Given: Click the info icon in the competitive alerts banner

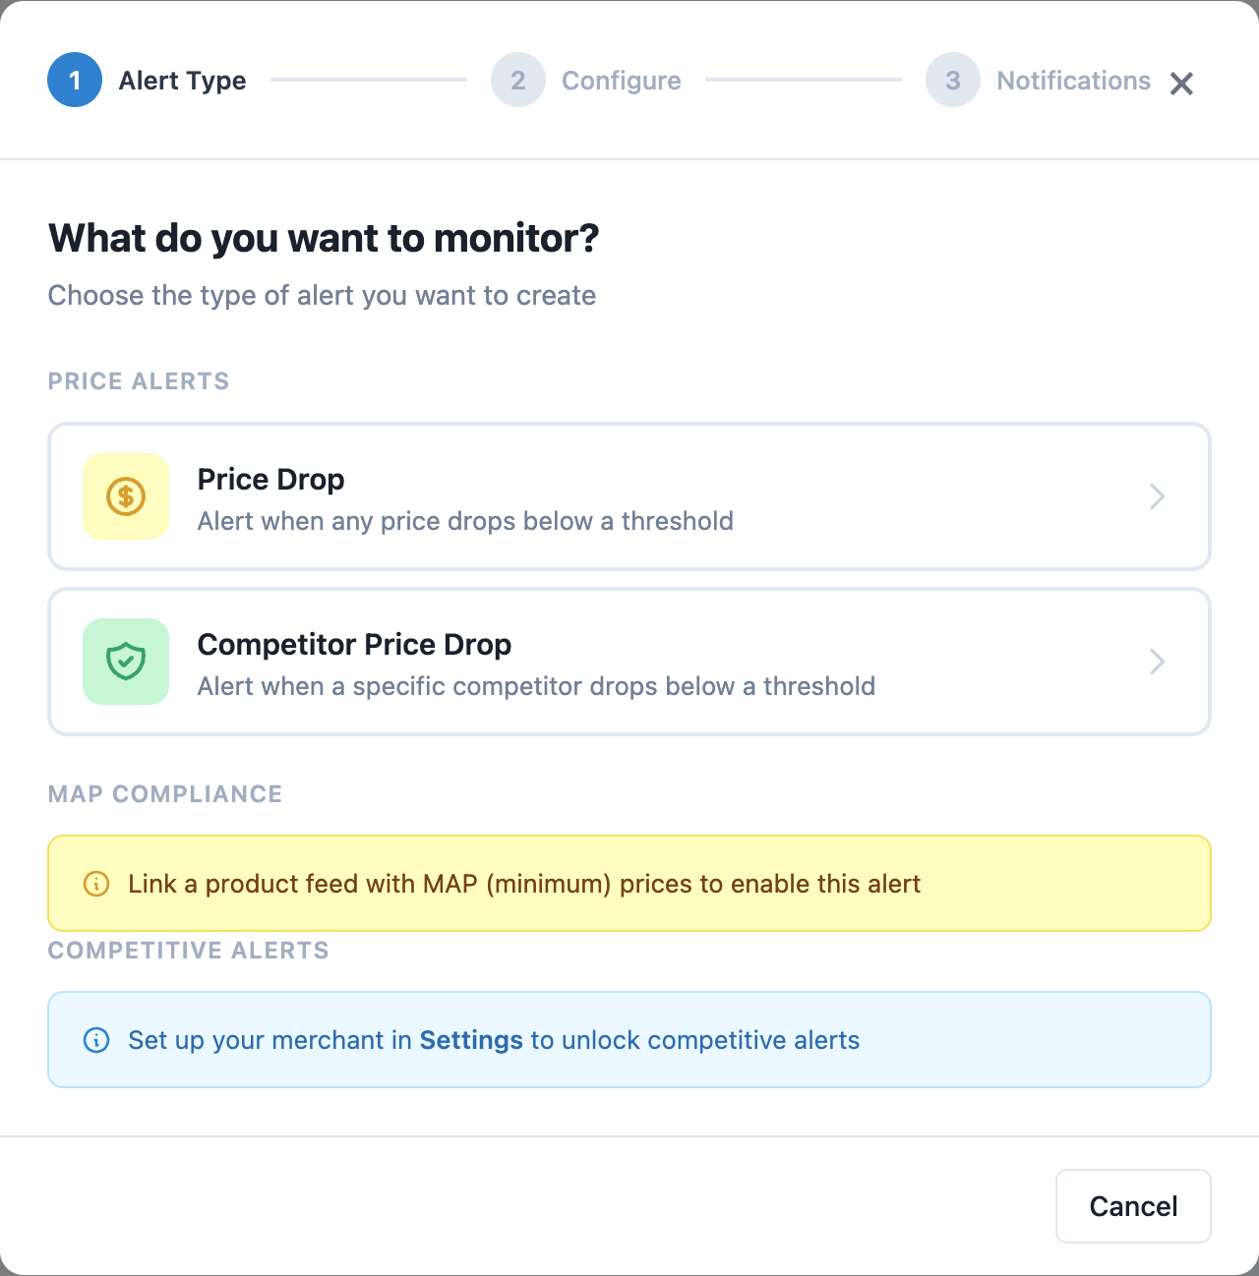Looking at the screenshot, I should (x=95, y=1040).
